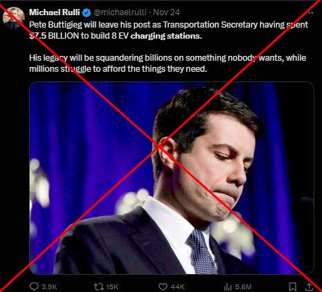Click the share upload arrow icon
322x292 pixels.
tap(310, 287)
